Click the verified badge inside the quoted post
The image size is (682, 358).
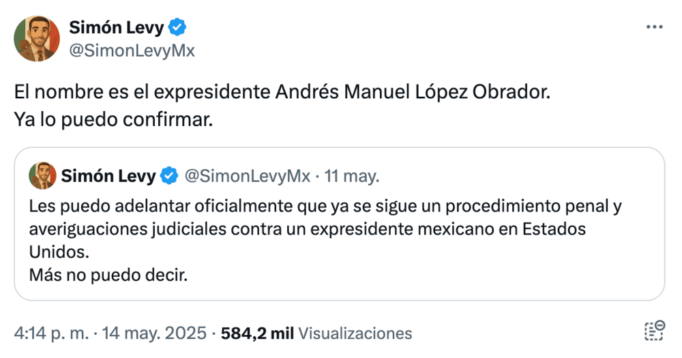click(168, 177)
